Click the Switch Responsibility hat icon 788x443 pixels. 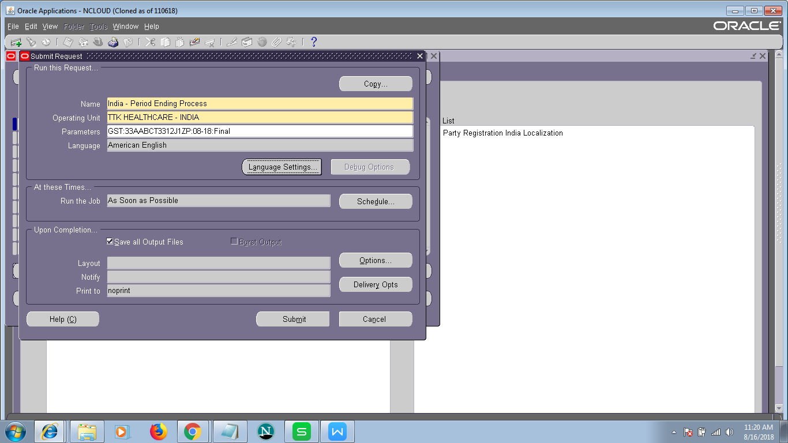(x=98, y=42)
